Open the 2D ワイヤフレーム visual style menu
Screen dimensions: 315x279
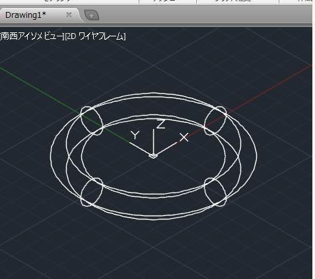click(95, 36)
